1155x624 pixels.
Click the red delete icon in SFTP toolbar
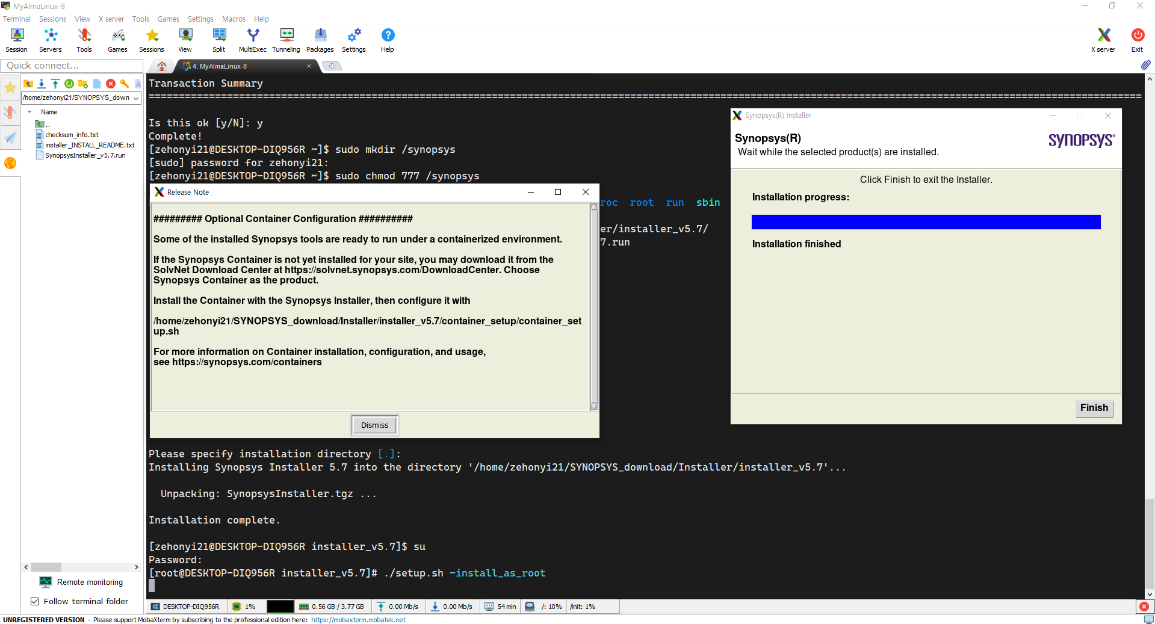pyautogui.click(x=111, y=84)
